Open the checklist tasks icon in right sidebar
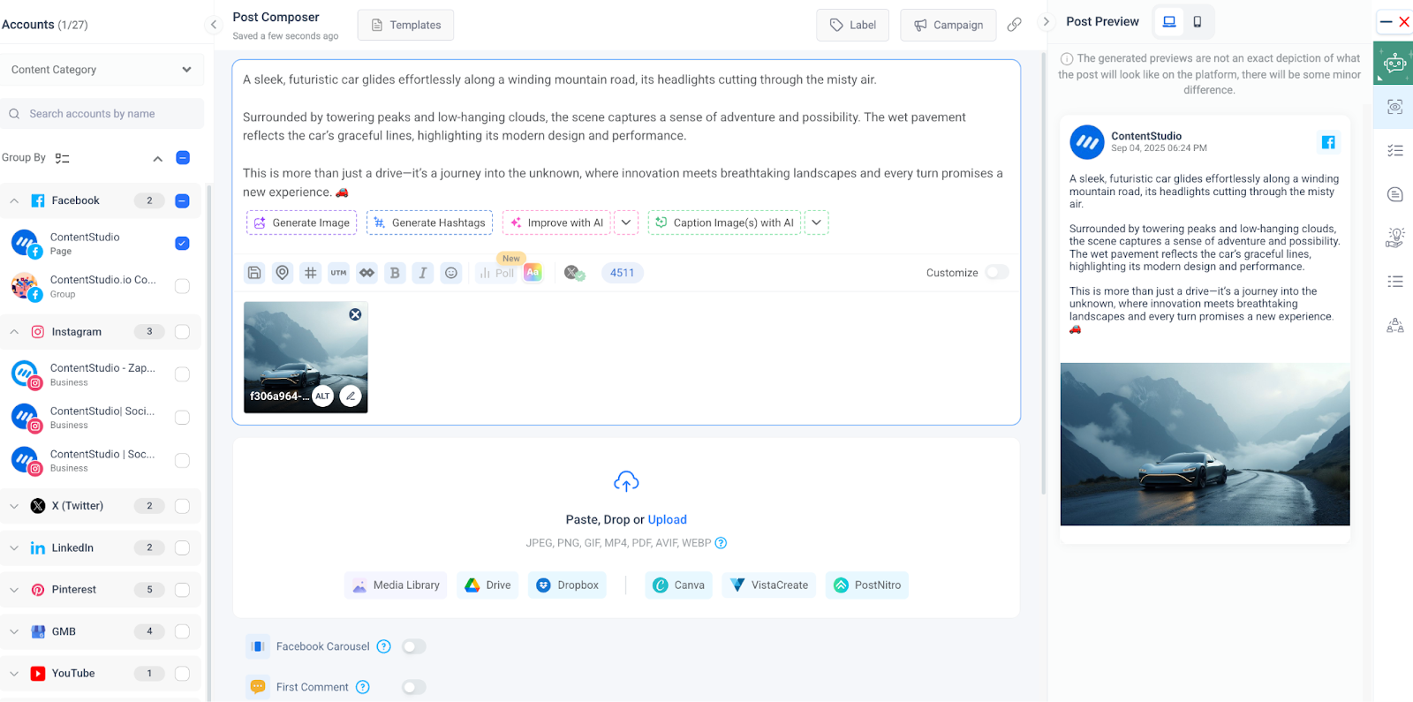This screenshot has height=702, width=1413. (1395, 151)
